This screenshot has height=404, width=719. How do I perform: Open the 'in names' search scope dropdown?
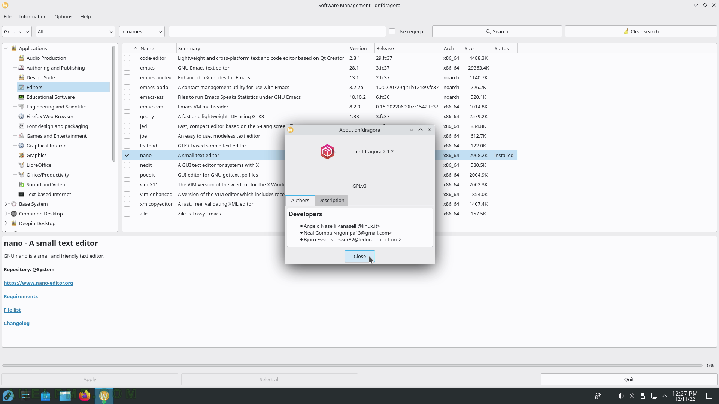[142, 31]
